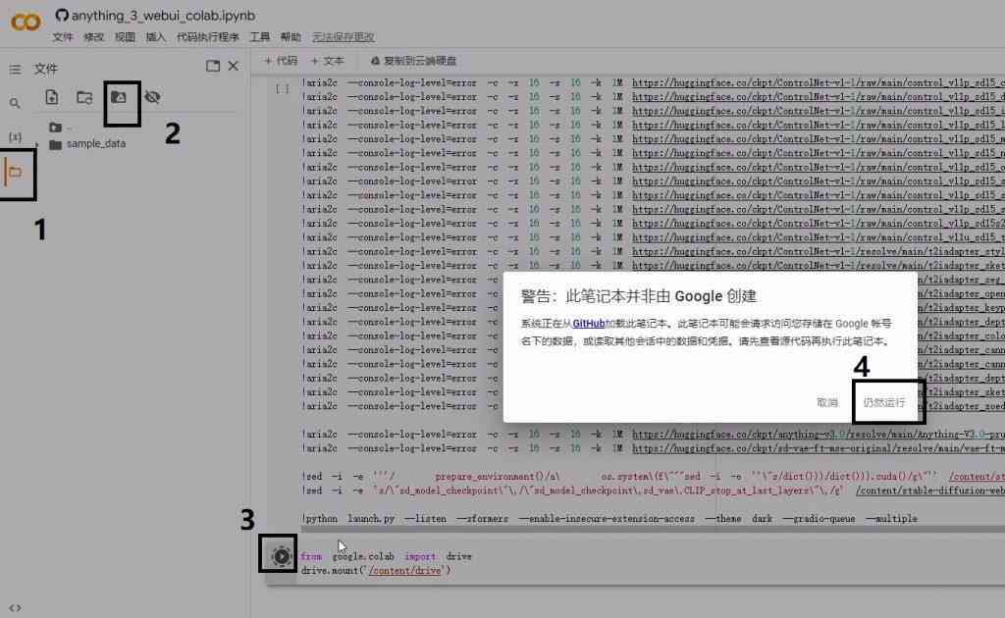Open the table of contents sidebar icon
1005x618 pixels.
(15, 70)
